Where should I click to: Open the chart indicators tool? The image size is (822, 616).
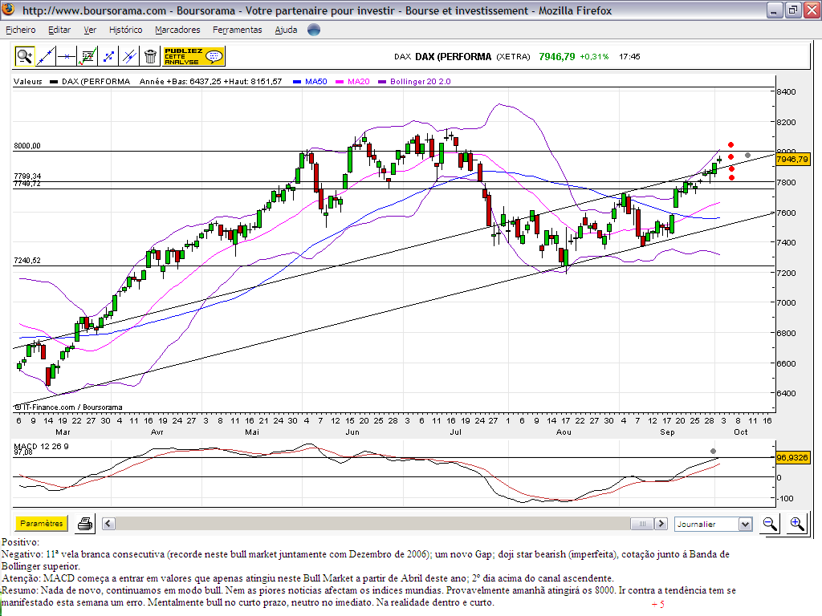87,56
